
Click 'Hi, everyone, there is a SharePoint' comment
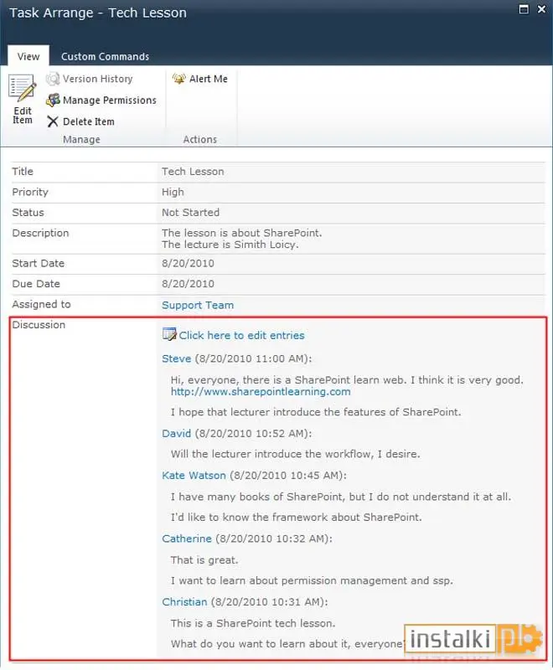pyautogui.click(x=347, y=380)
